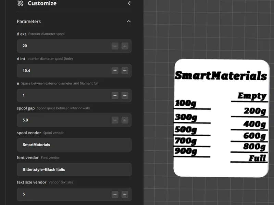274x205 pixels.
Task: Click the font vendor text field
Action: tap(74, 169)
